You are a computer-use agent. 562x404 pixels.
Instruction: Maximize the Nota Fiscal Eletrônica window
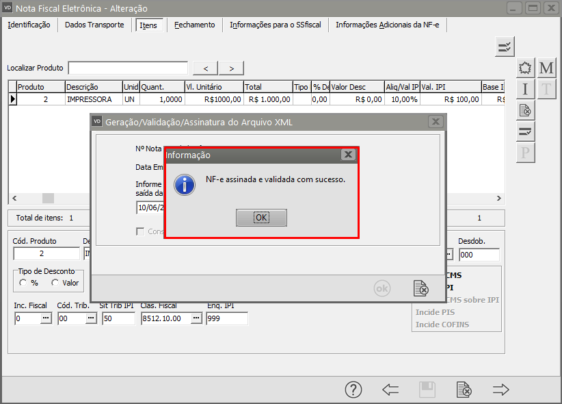533,8
